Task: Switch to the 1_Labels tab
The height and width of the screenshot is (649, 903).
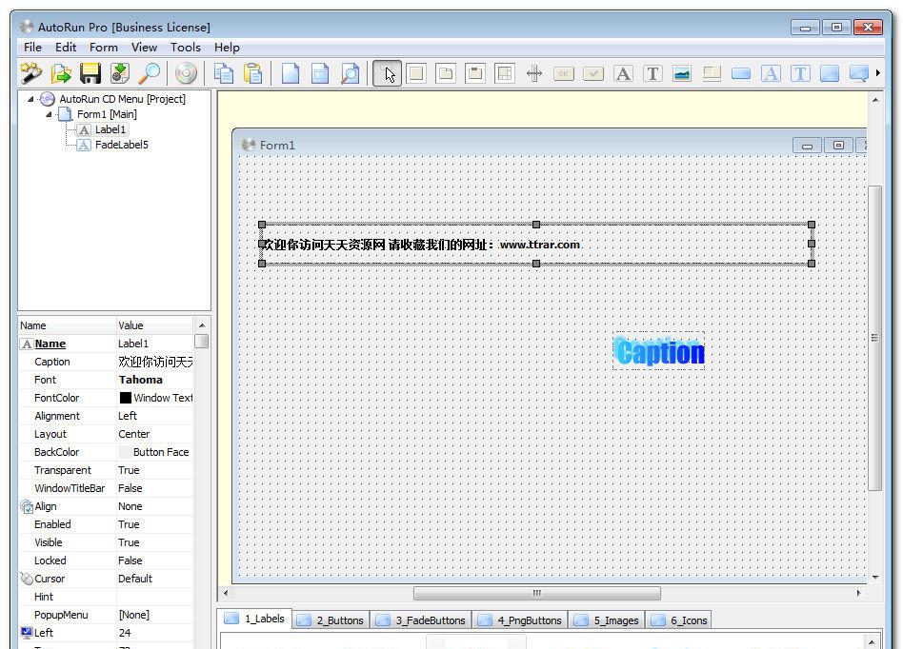Action: pyautogui.click(x=254, y=619)
